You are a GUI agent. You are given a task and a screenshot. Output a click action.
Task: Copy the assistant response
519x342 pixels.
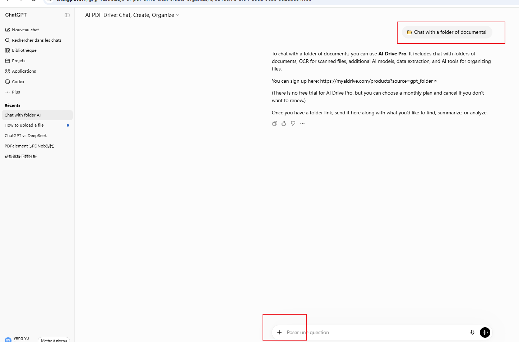click(x=275, y=123)
